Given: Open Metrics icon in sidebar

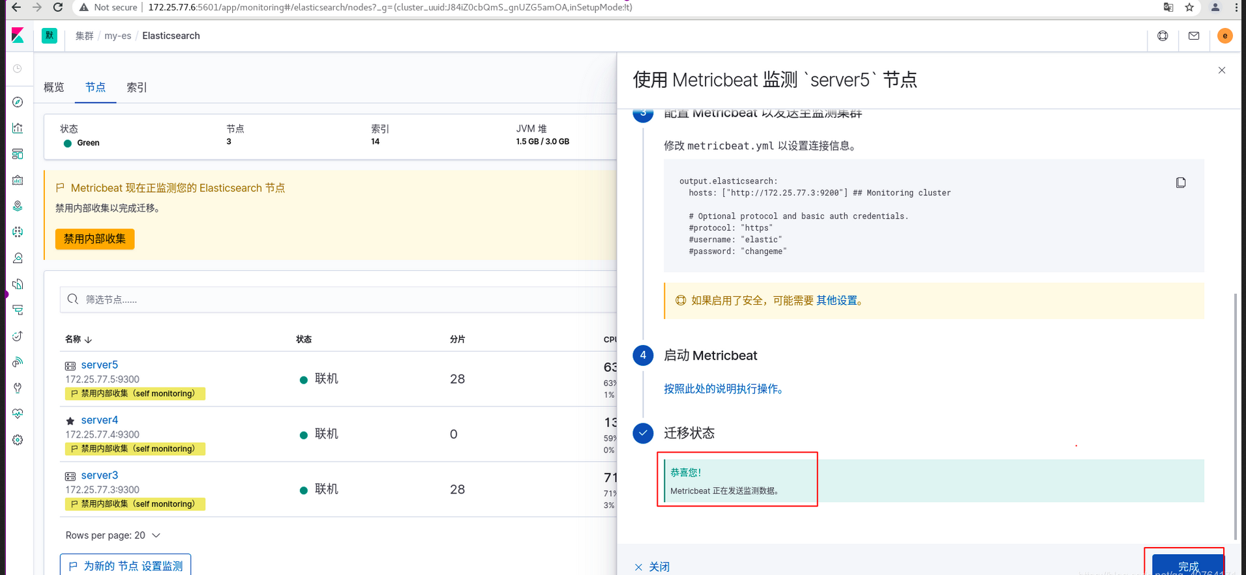Looking at the screenshot, I should [x=18, y=259].
